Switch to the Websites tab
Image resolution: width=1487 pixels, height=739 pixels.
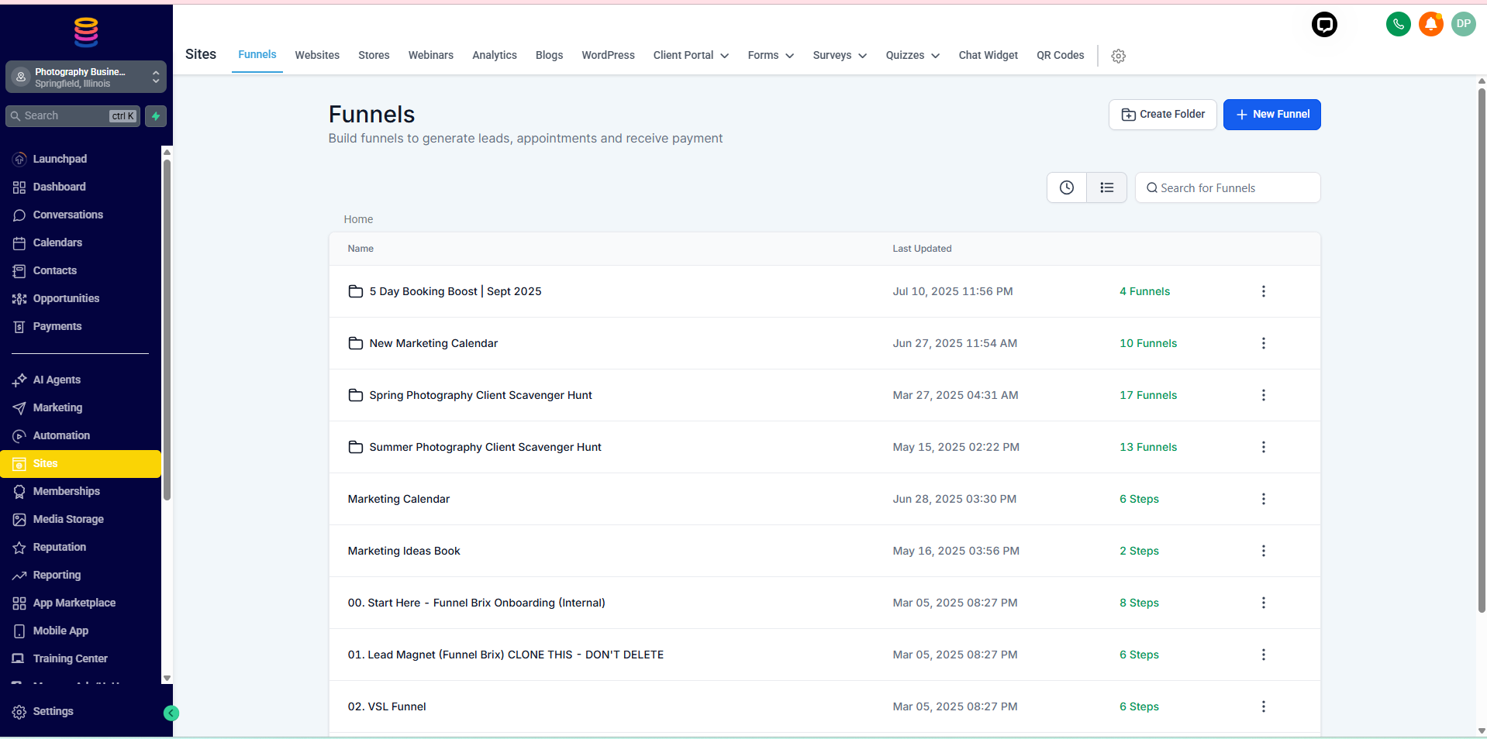coord(317,55)
